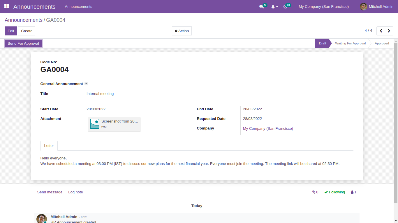Advance to next record with right pager arrow

(x=389, y=31)
